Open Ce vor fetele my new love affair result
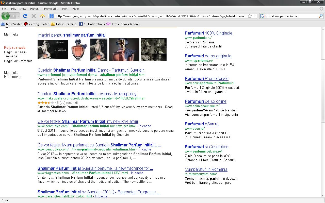 pyautogui.click(x=88, y=121)
